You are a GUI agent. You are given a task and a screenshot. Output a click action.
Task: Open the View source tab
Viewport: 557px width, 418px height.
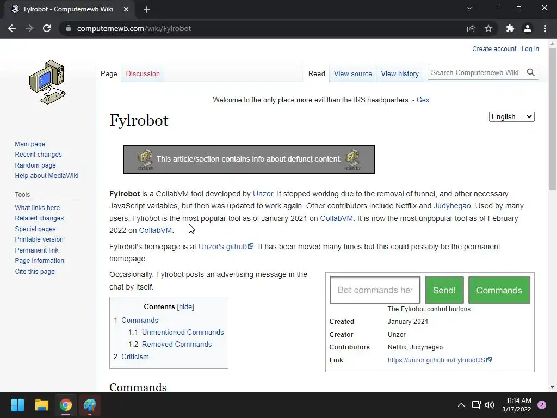click(352, 73)
